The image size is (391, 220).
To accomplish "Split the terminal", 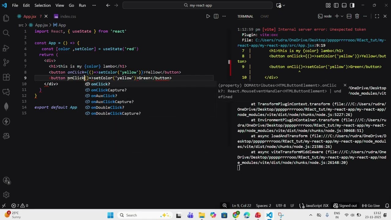I will click(349, 16).
